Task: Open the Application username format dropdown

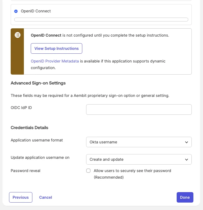Action: click(139, 142)
